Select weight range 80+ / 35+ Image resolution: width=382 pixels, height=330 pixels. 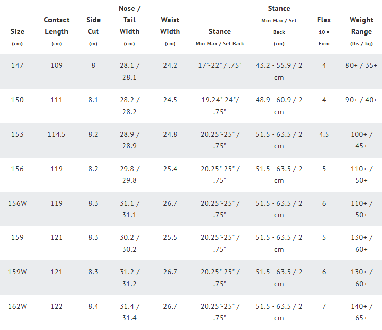(x=361, y=65)
